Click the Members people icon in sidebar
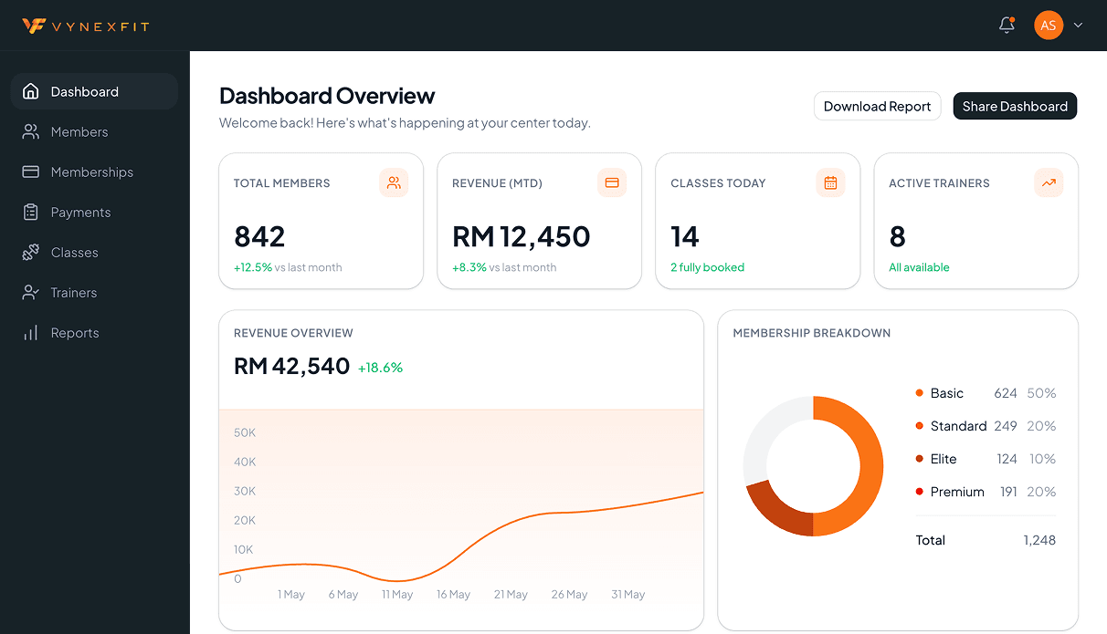 click(31, 131)
